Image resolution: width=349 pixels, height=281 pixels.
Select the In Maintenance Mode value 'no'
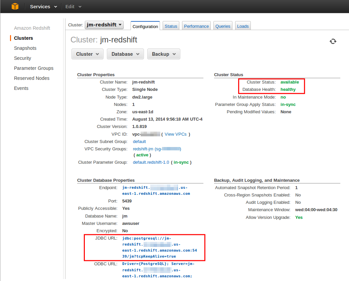point(283,97)
